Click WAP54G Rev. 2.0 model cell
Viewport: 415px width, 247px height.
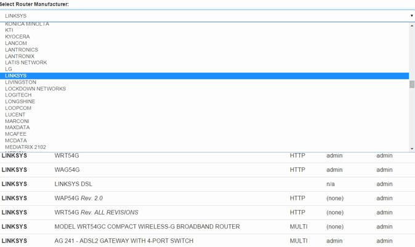tap(79, 198)
